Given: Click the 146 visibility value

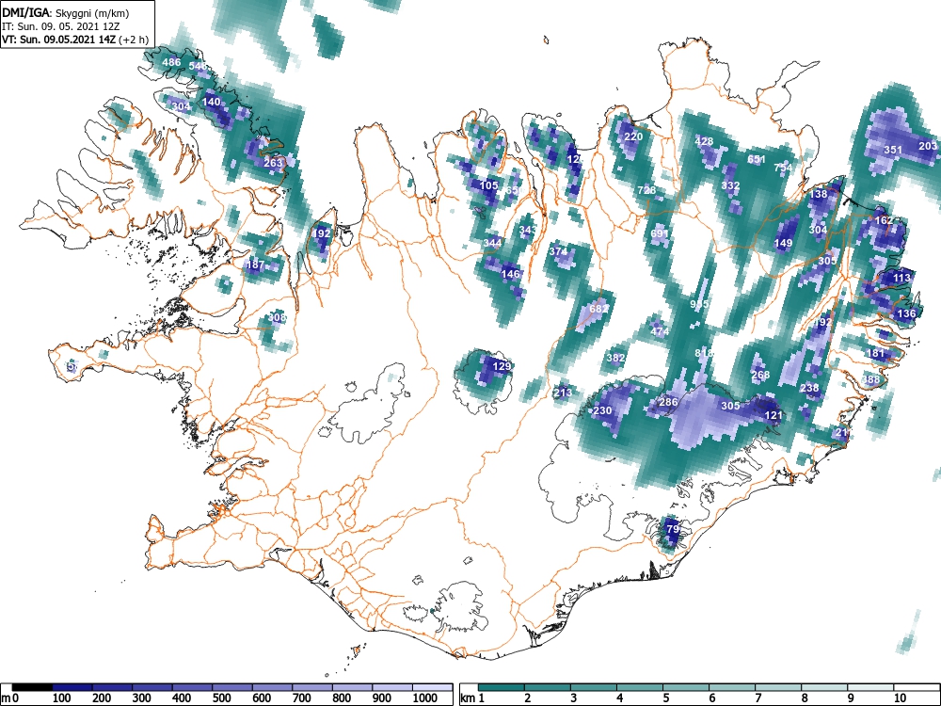Looking at the screenshot, I should (510, 273).
